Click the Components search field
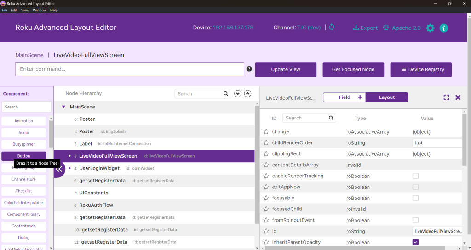 coord(26,107)
